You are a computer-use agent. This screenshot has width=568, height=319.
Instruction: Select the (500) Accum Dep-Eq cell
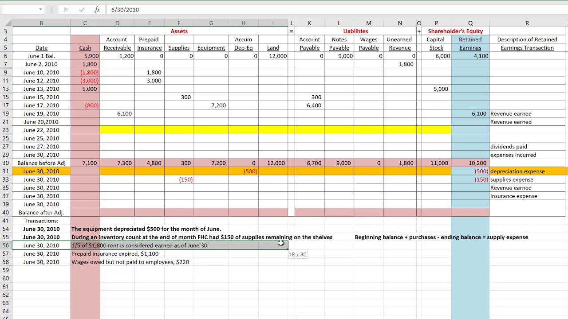pos(244,171)
